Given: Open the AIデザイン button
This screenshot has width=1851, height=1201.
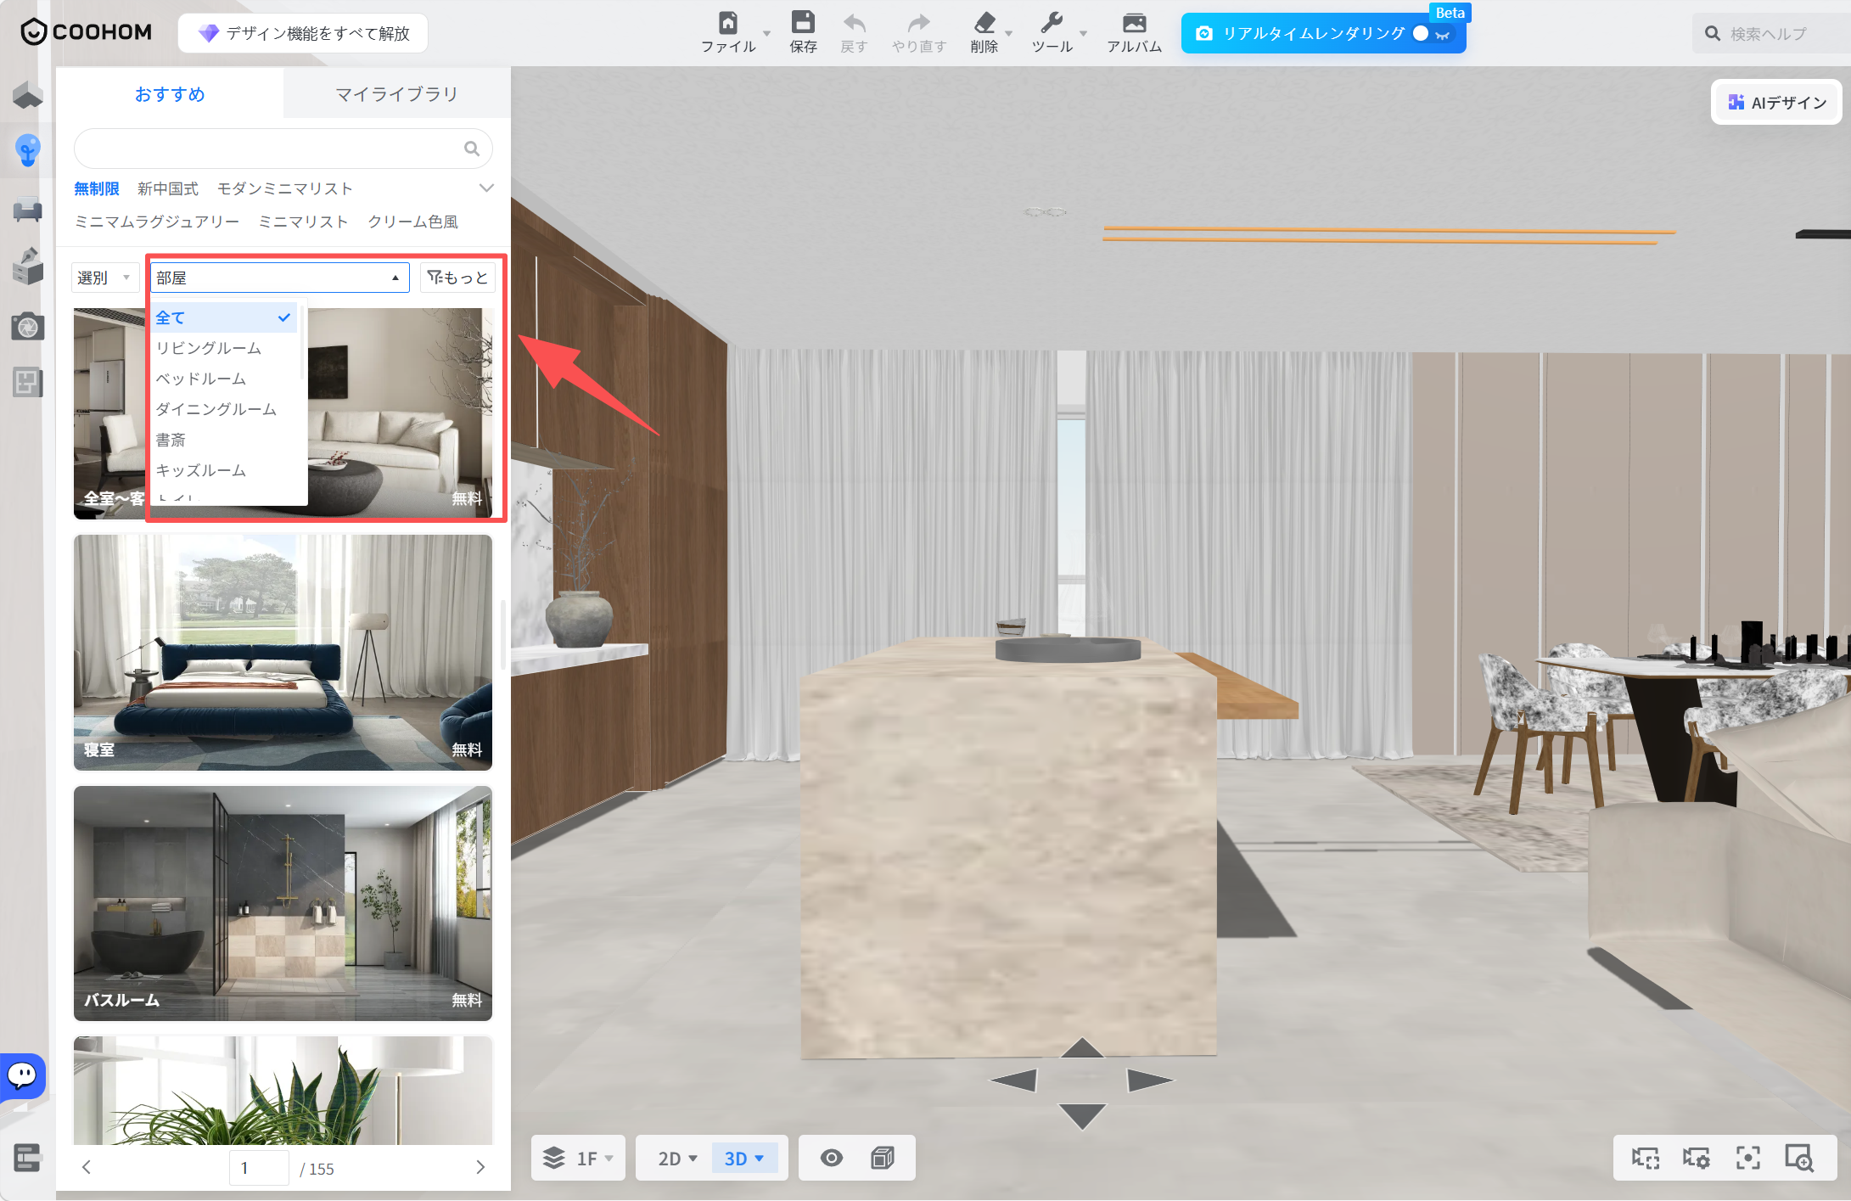Looking at the screenshot, I should click(x=1776, y=103).
